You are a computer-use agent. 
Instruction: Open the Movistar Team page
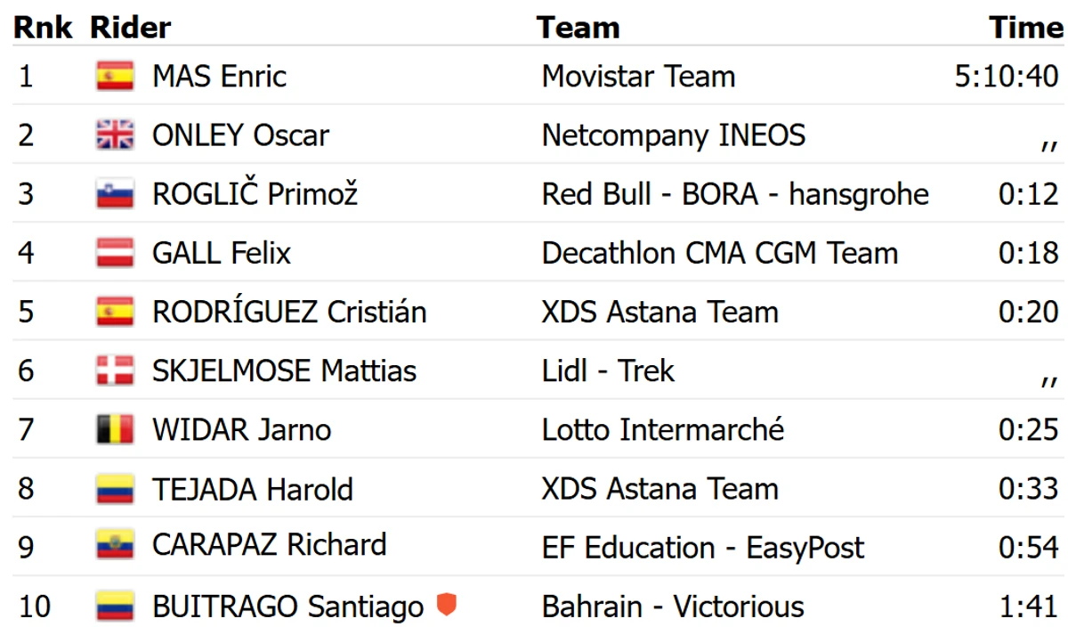tap(638, 77)
